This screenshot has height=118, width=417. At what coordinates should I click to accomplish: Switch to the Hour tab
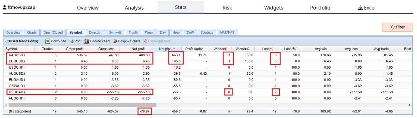tap(176, 33)
